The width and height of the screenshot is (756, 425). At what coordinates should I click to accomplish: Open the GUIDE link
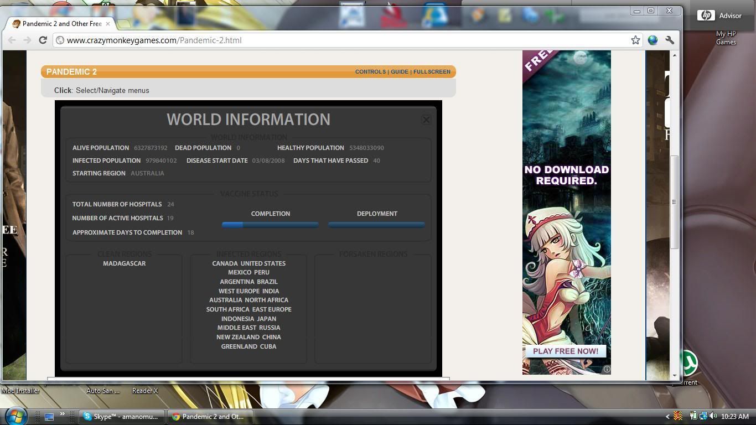point(400,72)
